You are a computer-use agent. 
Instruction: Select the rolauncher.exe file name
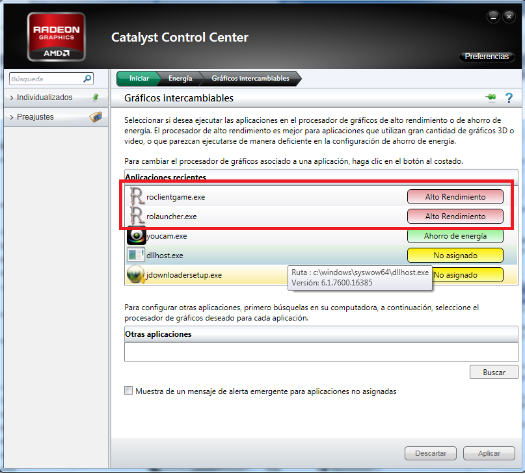(x=172, y=217)
